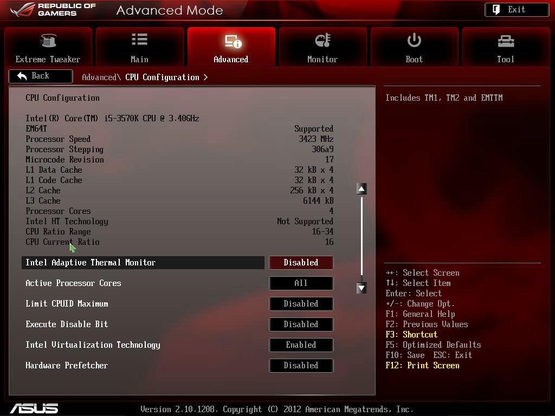Image resolution: width=555 pixels, height=416 pixels.
Task: Click the Back button
Action: coord(41,76)
